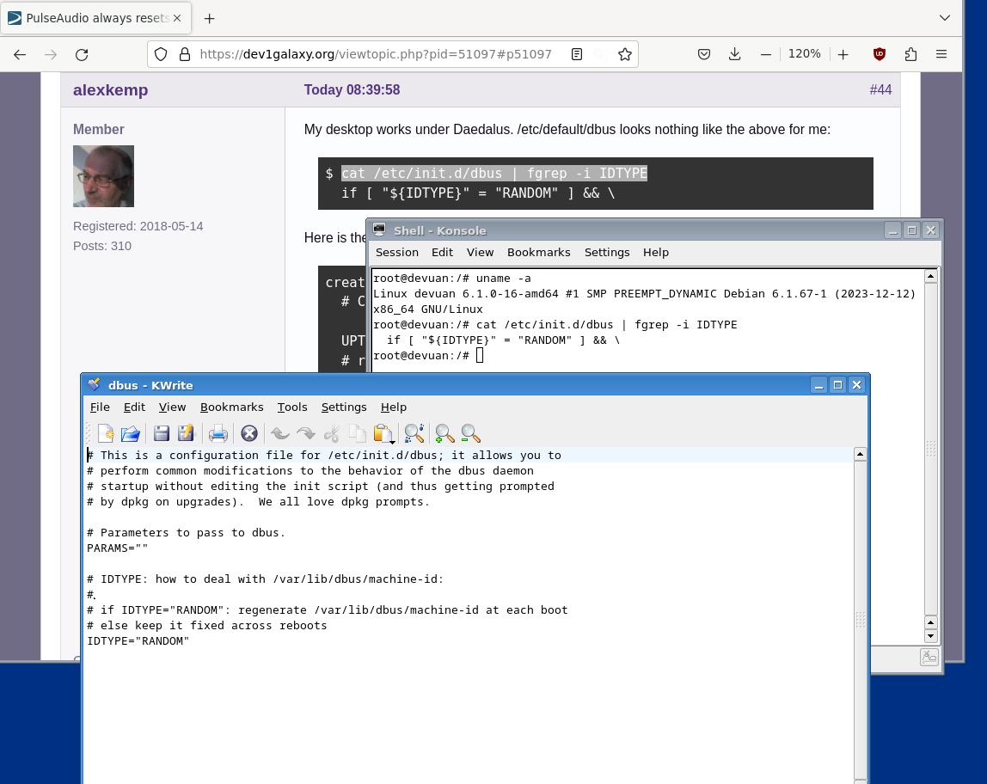Print the document with the printer icon

(218, 433)
